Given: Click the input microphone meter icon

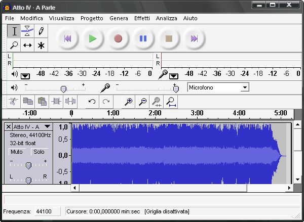Looking at the screenshot, I should [163, 74].
